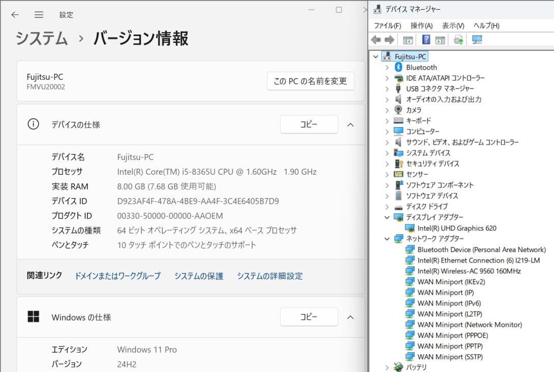Screen dimensions: 554x372
Task: Click the Scan for hardware changes icon
Action: pos(477,40)
